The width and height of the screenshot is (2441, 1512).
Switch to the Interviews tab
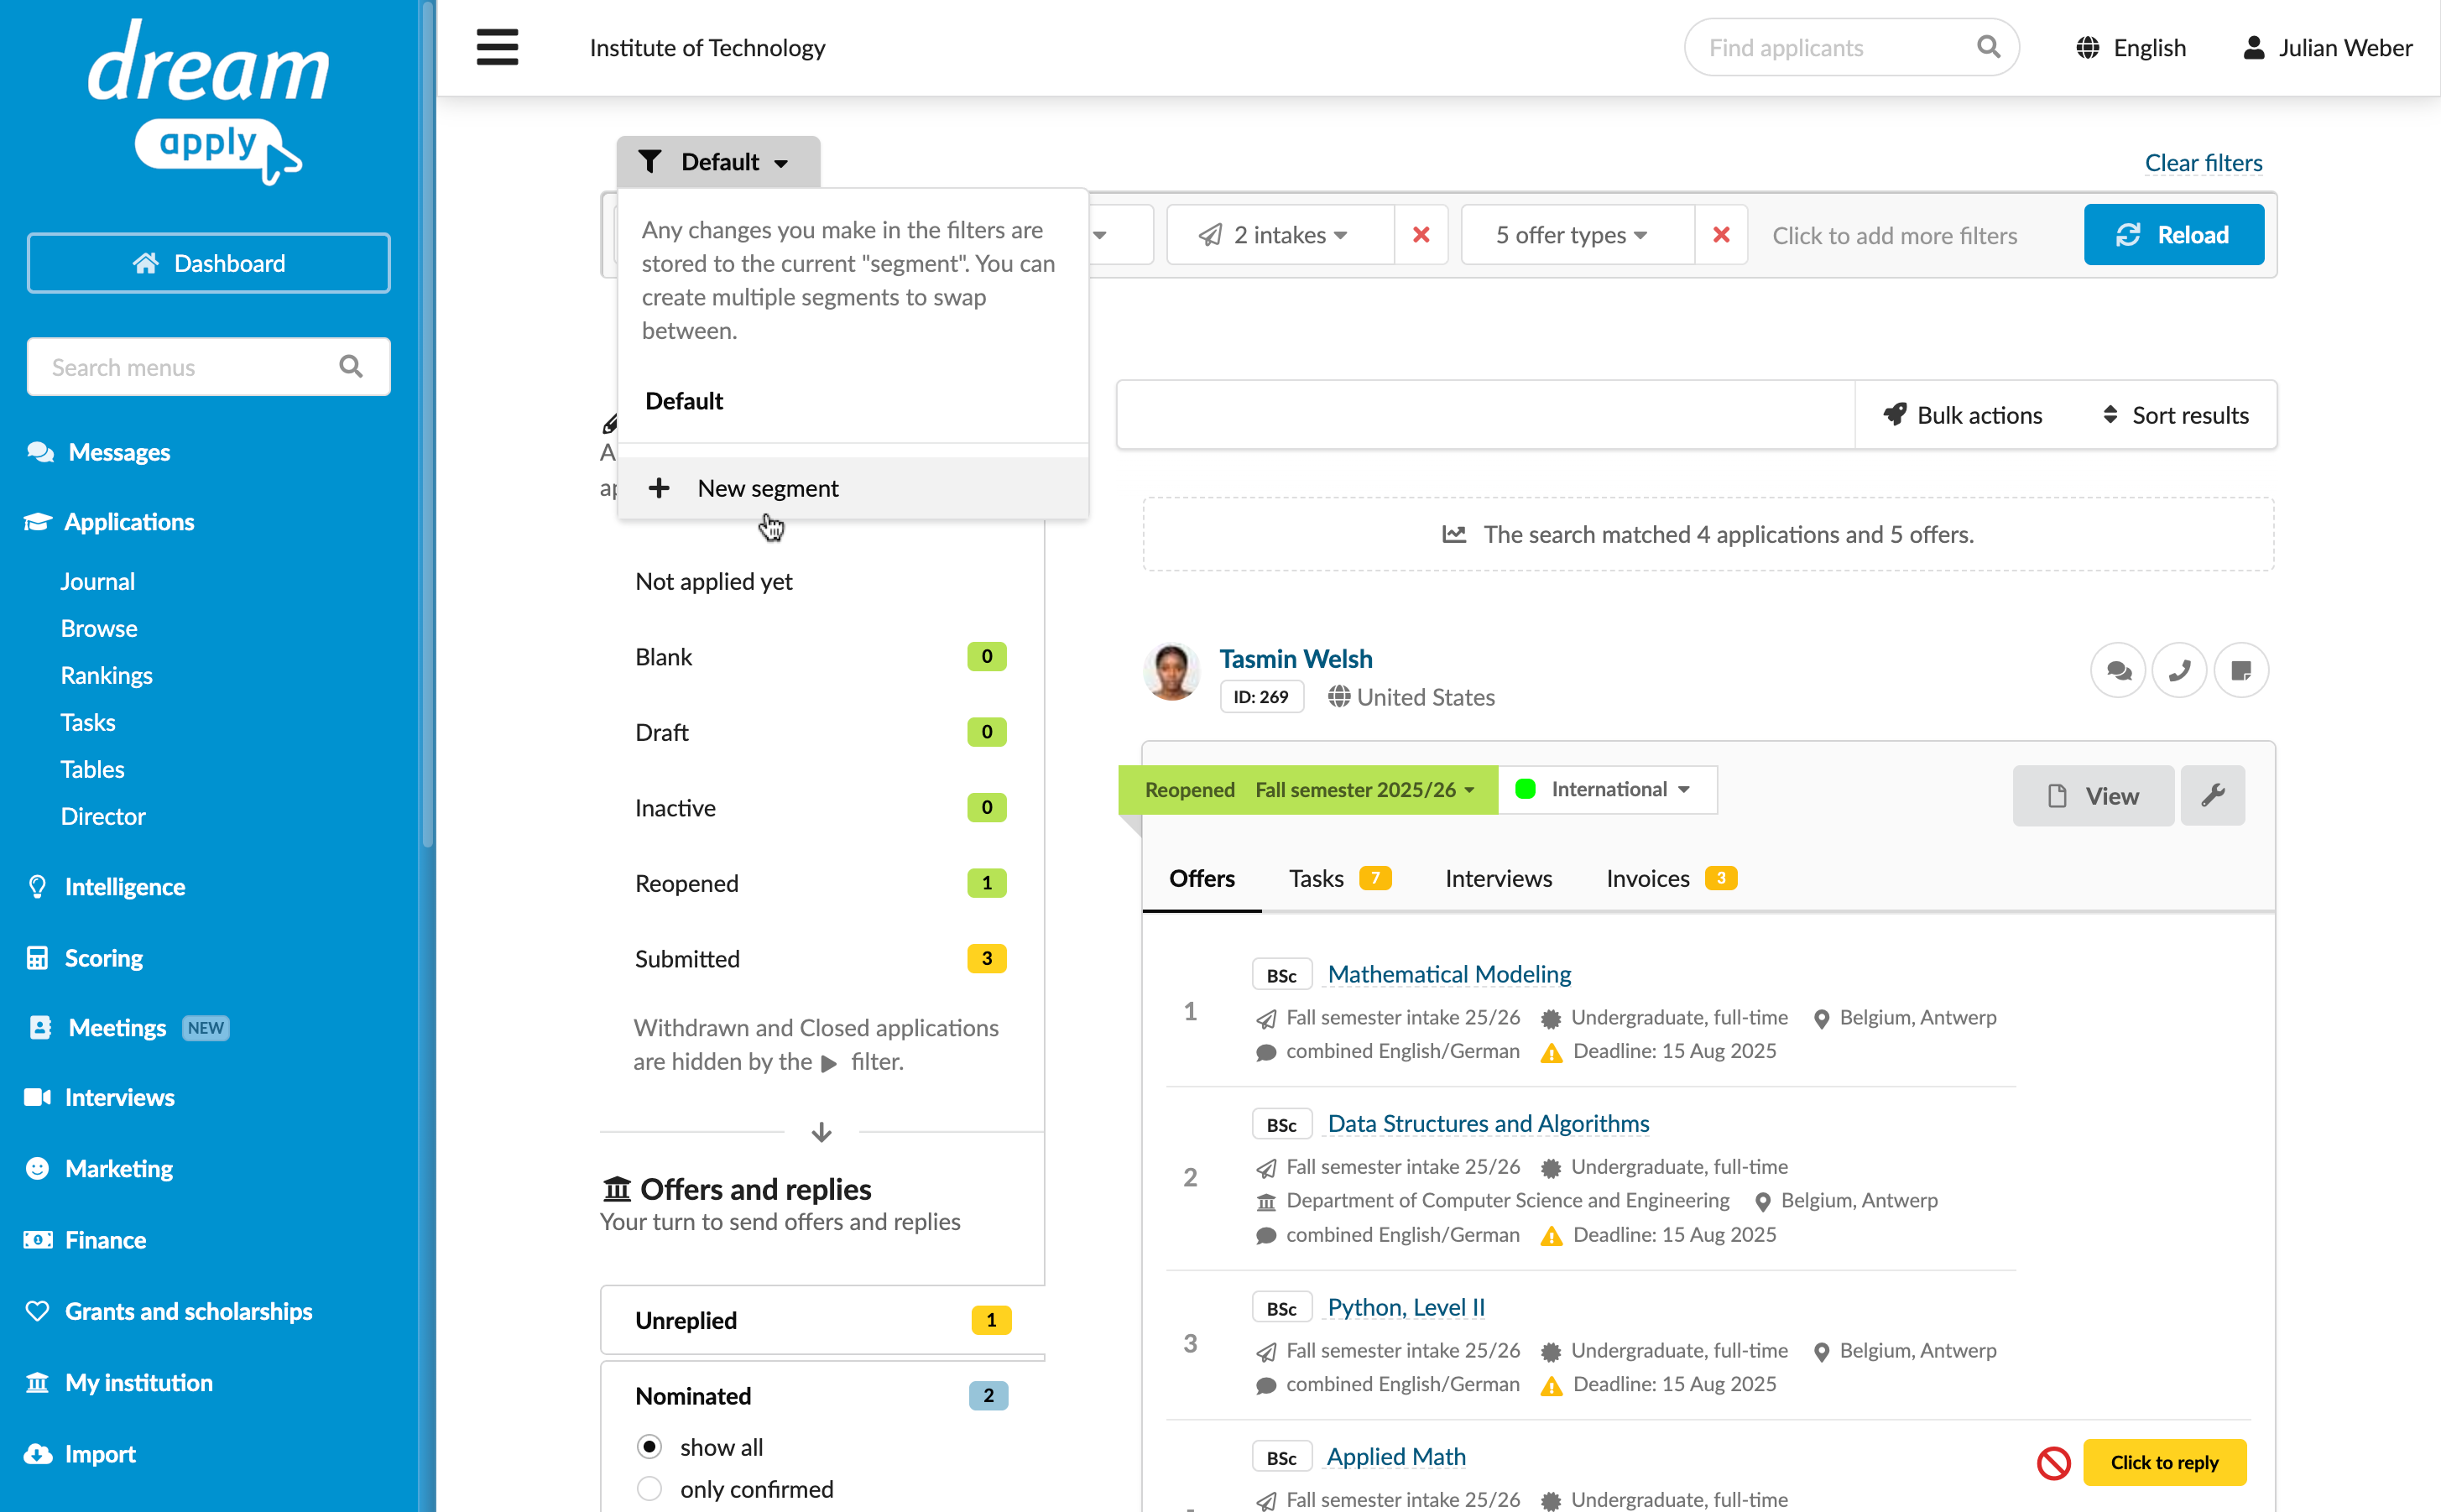tap(1498, 878)
